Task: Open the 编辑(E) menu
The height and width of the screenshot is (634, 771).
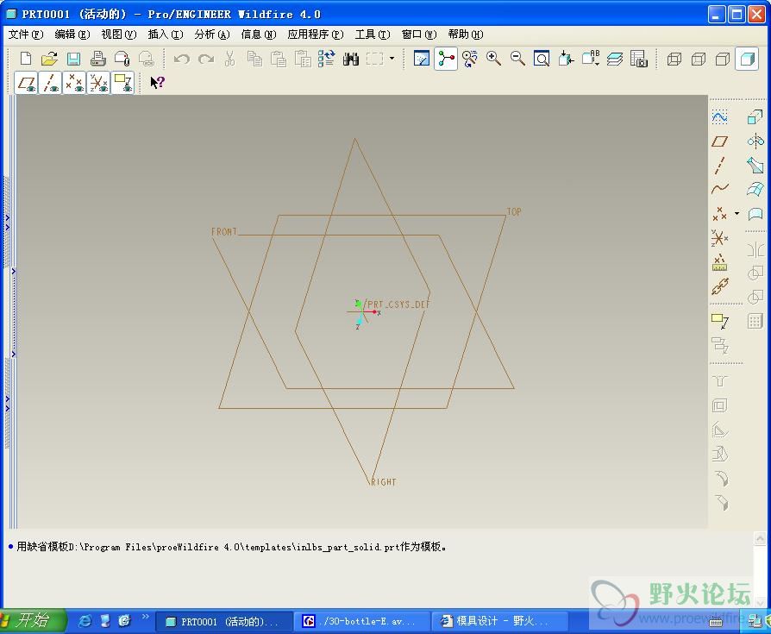Action: click(72, 35)
